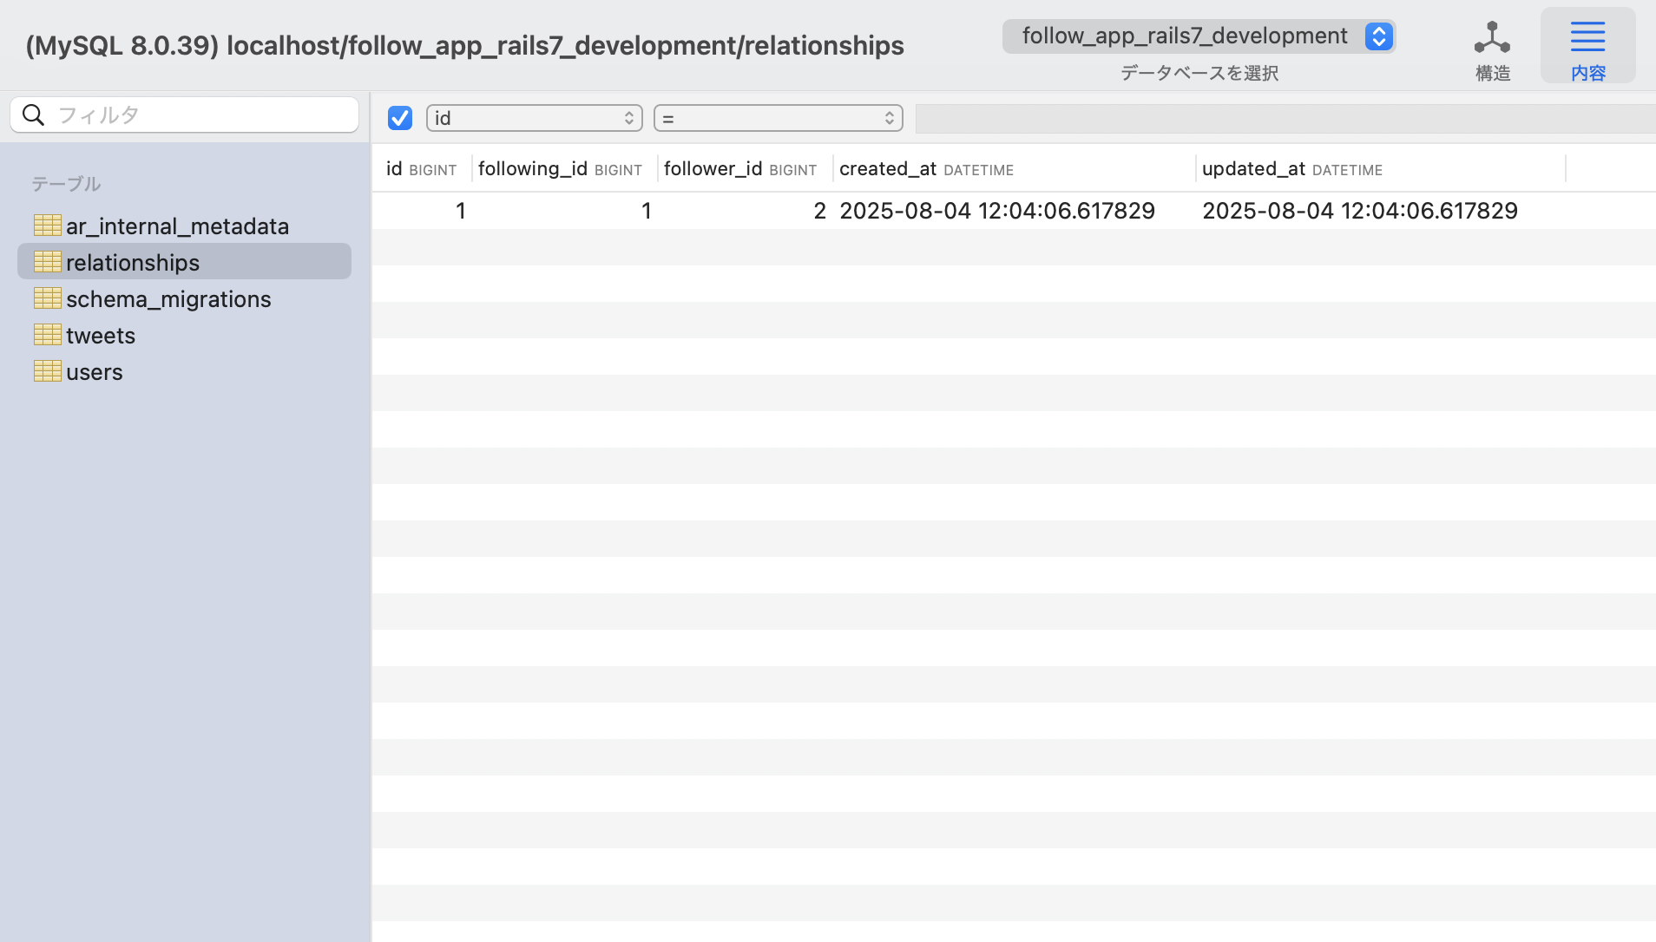Click the schema_migrations table icon

pyautogui.click(x=47, y=298)
